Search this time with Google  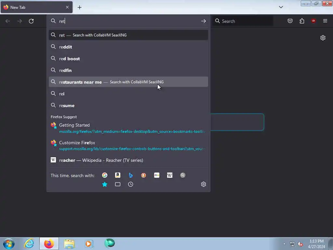pyautogui.click(x=105, y=175)
